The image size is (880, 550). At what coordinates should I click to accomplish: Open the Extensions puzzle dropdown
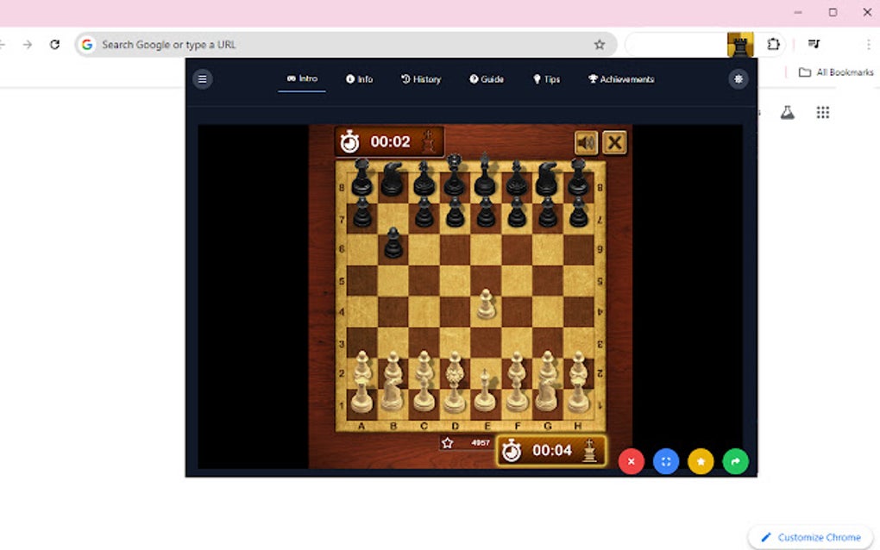[772, 44]
